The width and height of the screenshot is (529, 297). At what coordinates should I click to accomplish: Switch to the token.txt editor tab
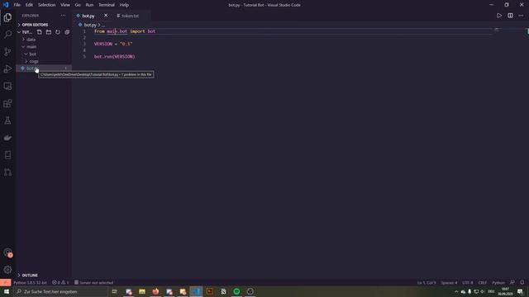[130, 16]
